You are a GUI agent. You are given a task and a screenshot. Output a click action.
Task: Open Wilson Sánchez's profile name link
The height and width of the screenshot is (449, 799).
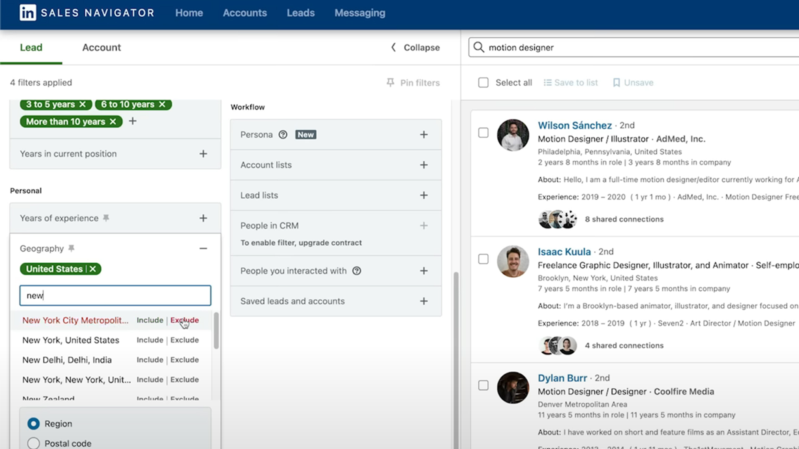(x=575, y=125)
